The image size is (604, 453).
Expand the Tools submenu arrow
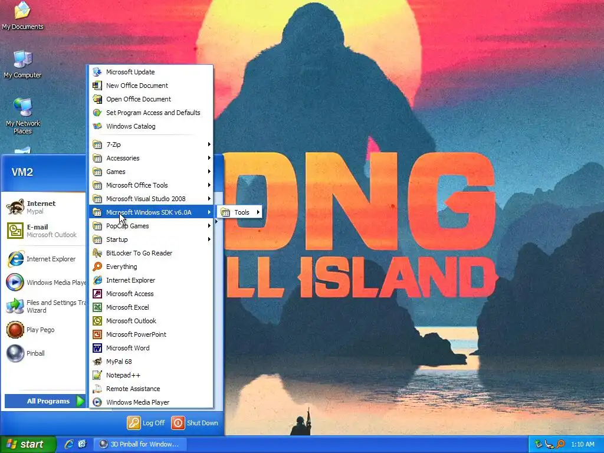[x=258, y=212]
